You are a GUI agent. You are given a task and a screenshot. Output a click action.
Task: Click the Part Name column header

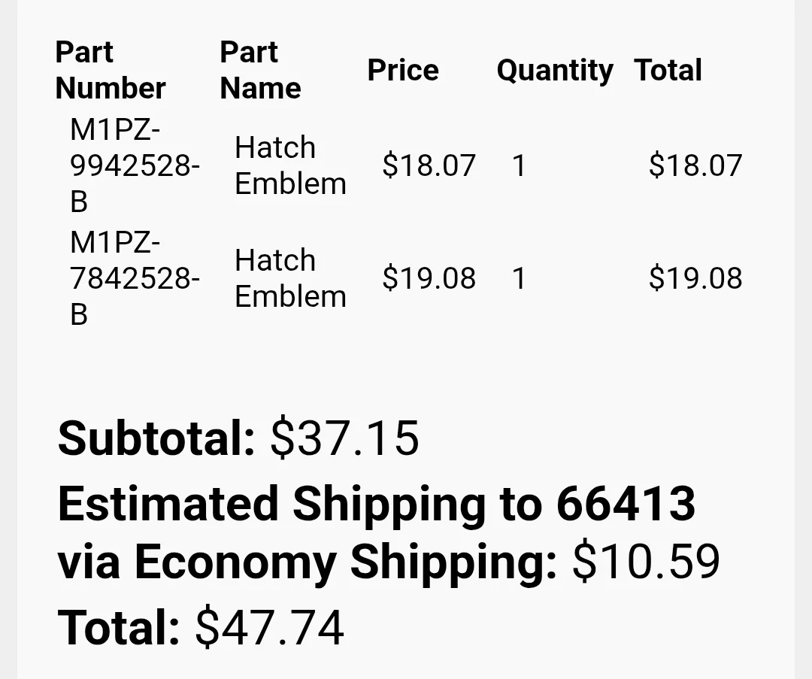pyautogui.click(x=260, y=70)
